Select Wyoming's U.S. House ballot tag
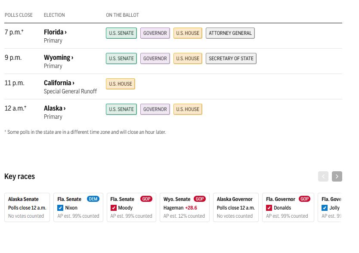 [188, 59]
